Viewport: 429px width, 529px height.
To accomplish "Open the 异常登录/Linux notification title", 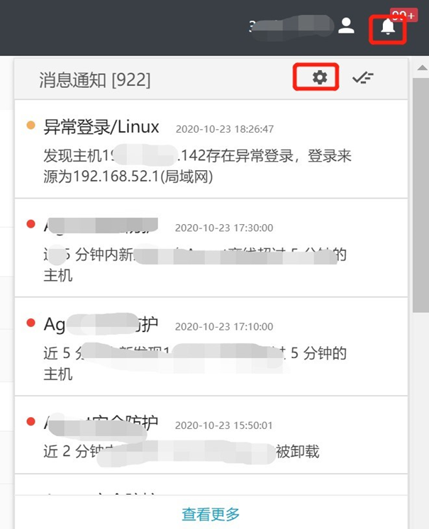I will [x=101, y=127].
